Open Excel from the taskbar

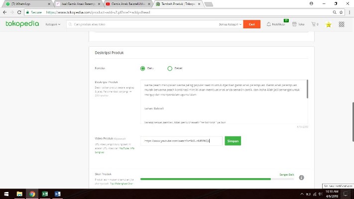click(x=45, y=194)
